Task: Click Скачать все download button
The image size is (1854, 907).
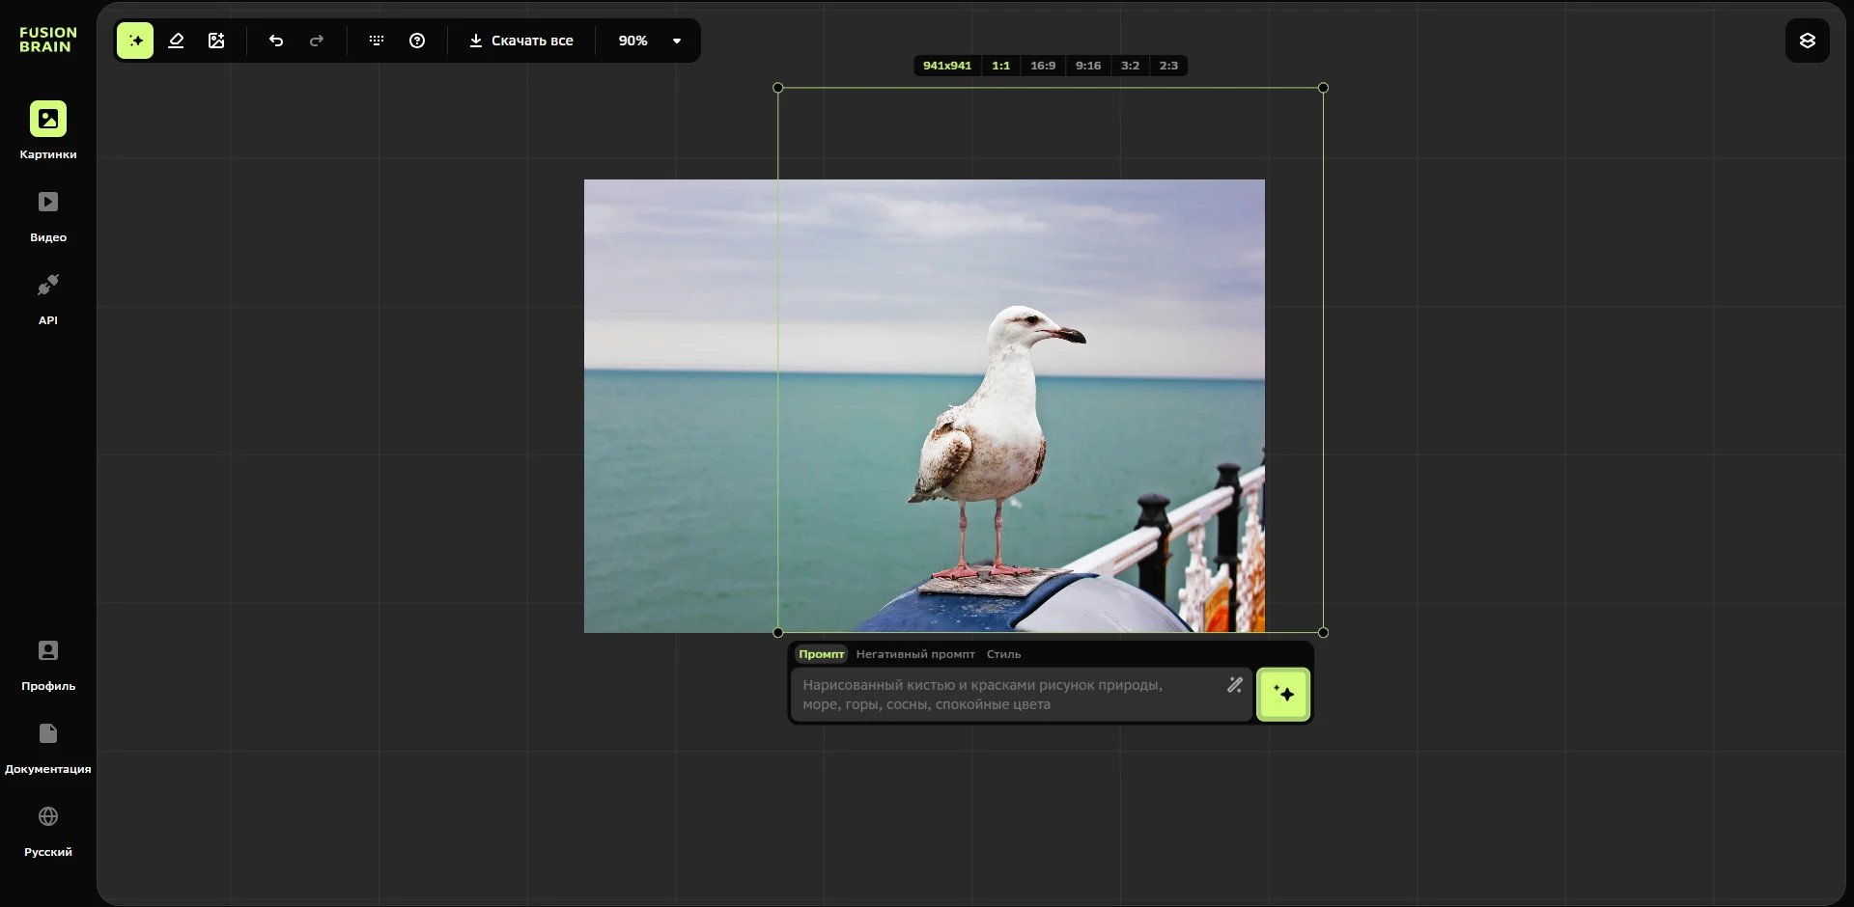Action: point(521,41)
